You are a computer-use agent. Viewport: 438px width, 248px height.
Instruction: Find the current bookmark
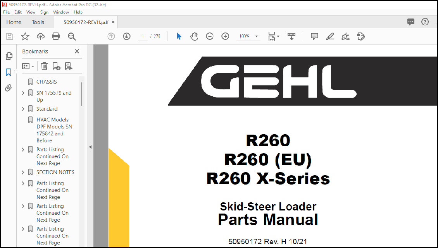[x=69, y=66]
